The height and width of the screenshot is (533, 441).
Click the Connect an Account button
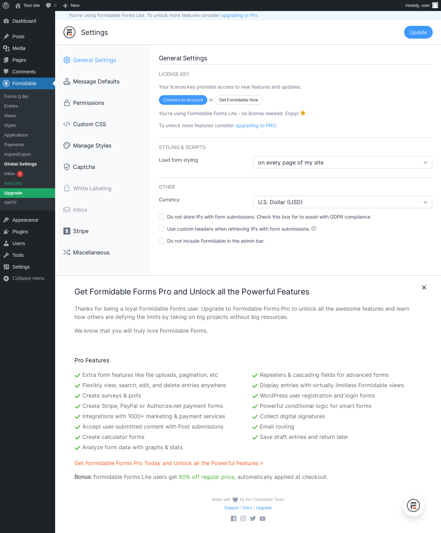pyautogui.click(x=183, y=100)
